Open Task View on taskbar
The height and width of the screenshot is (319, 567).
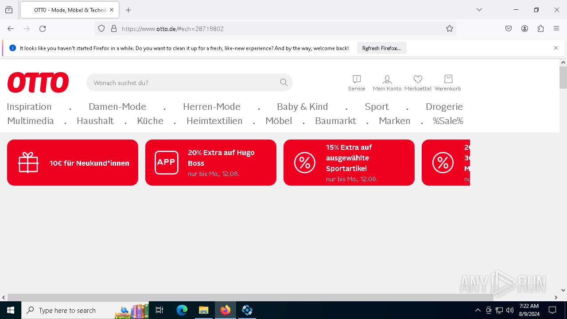coord(159,310)
